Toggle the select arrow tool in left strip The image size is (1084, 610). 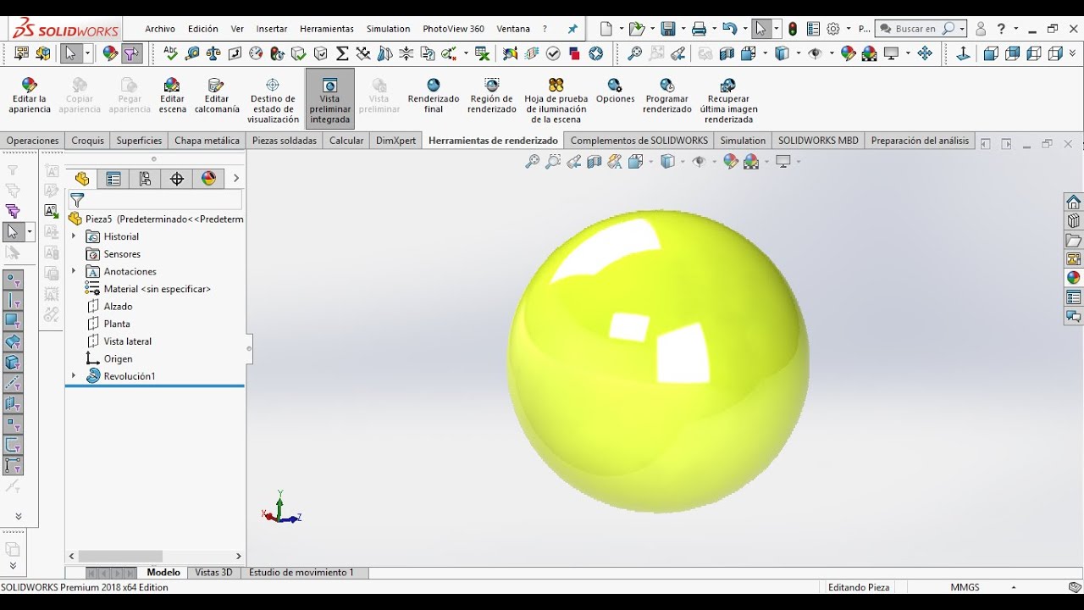[13, 231]
